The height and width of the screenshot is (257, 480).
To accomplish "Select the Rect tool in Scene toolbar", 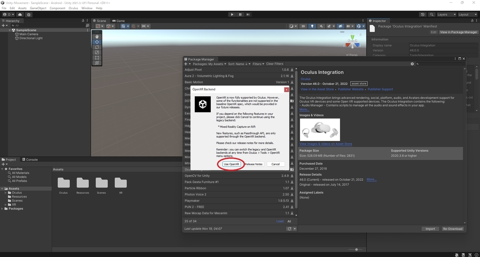I will coord(97,57).
